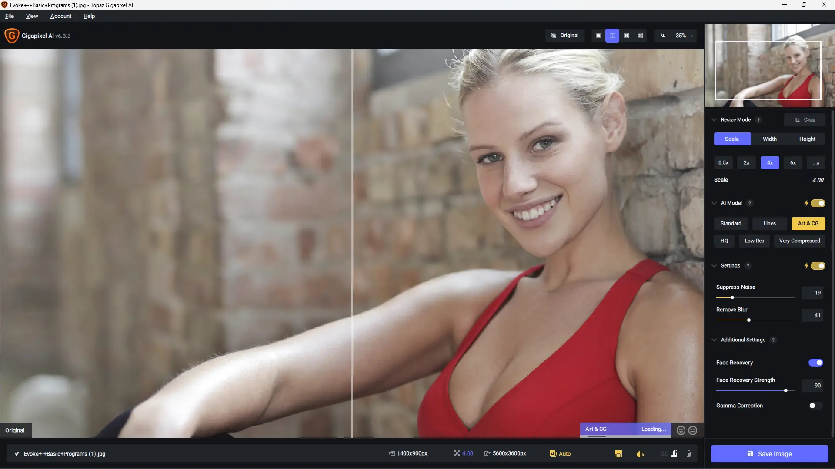Turn off auto AI Model toggle

coord(818,203)
